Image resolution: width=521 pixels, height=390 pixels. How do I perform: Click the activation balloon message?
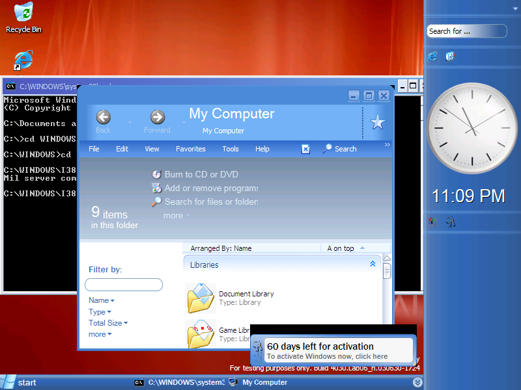point(339,351)
